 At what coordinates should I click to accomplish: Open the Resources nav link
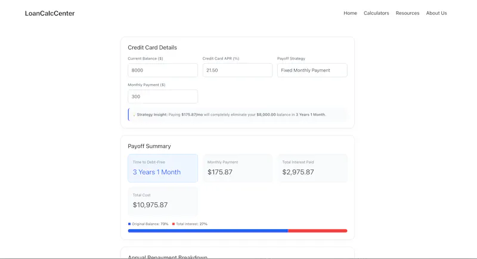(407, 13)
